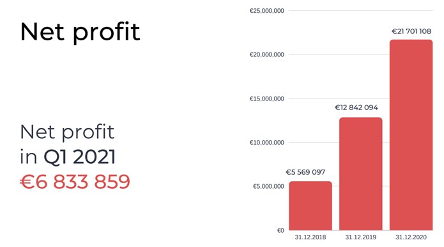Screen dimensions: 444x247
Task: Click the €20,000,000 axis label
Action: coord(267,54)
